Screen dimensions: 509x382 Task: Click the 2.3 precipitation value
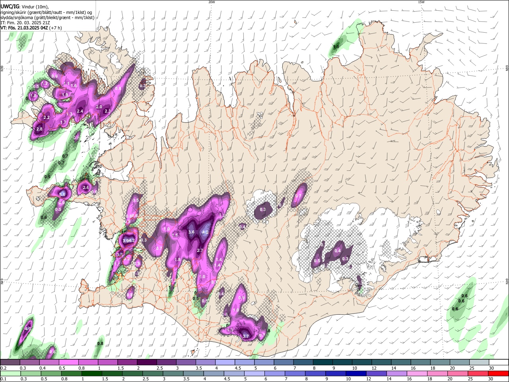[107, 111]
